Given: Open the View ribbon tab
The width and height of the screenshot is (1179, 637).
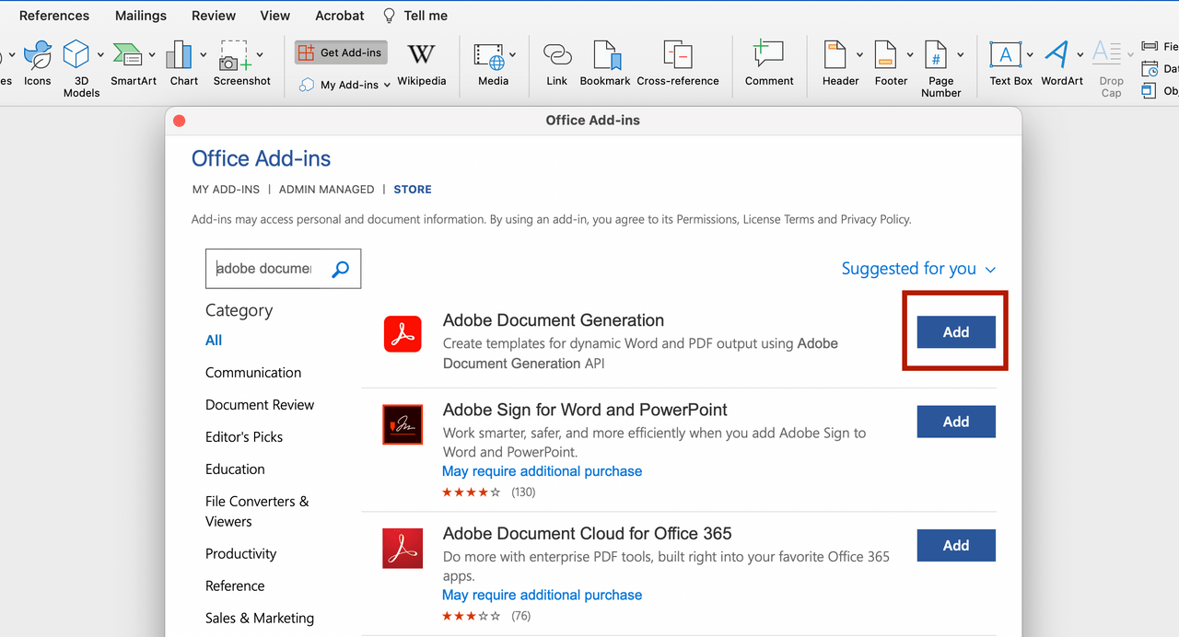Looking at the screenshot, I should click(275, 16).
